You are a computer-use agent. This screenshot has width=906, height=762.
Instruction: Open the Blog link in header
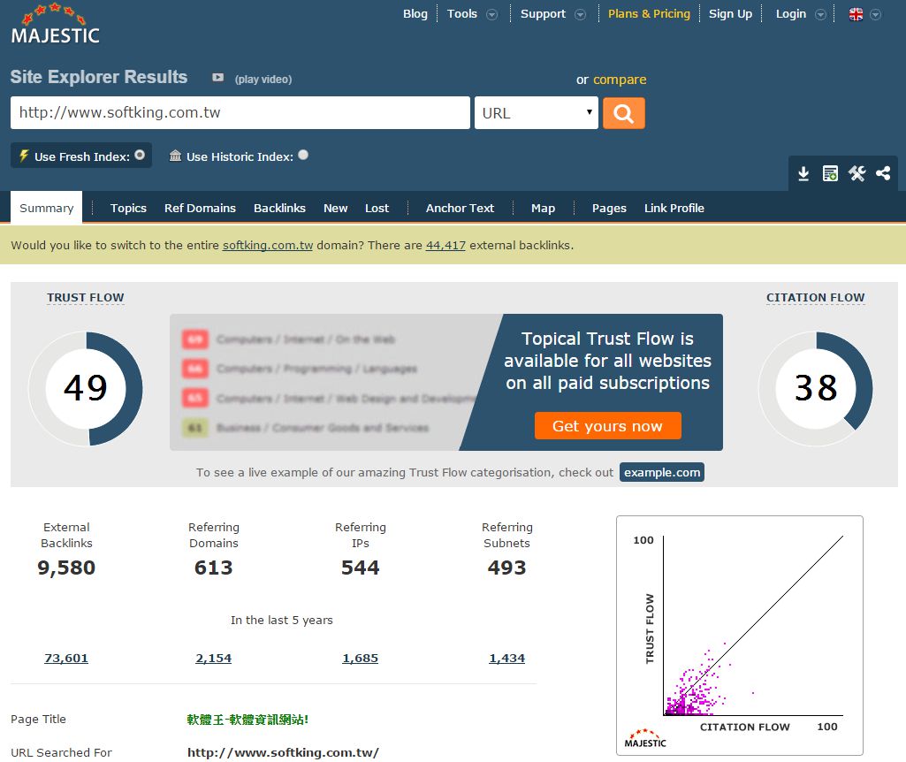click(415, 14)
